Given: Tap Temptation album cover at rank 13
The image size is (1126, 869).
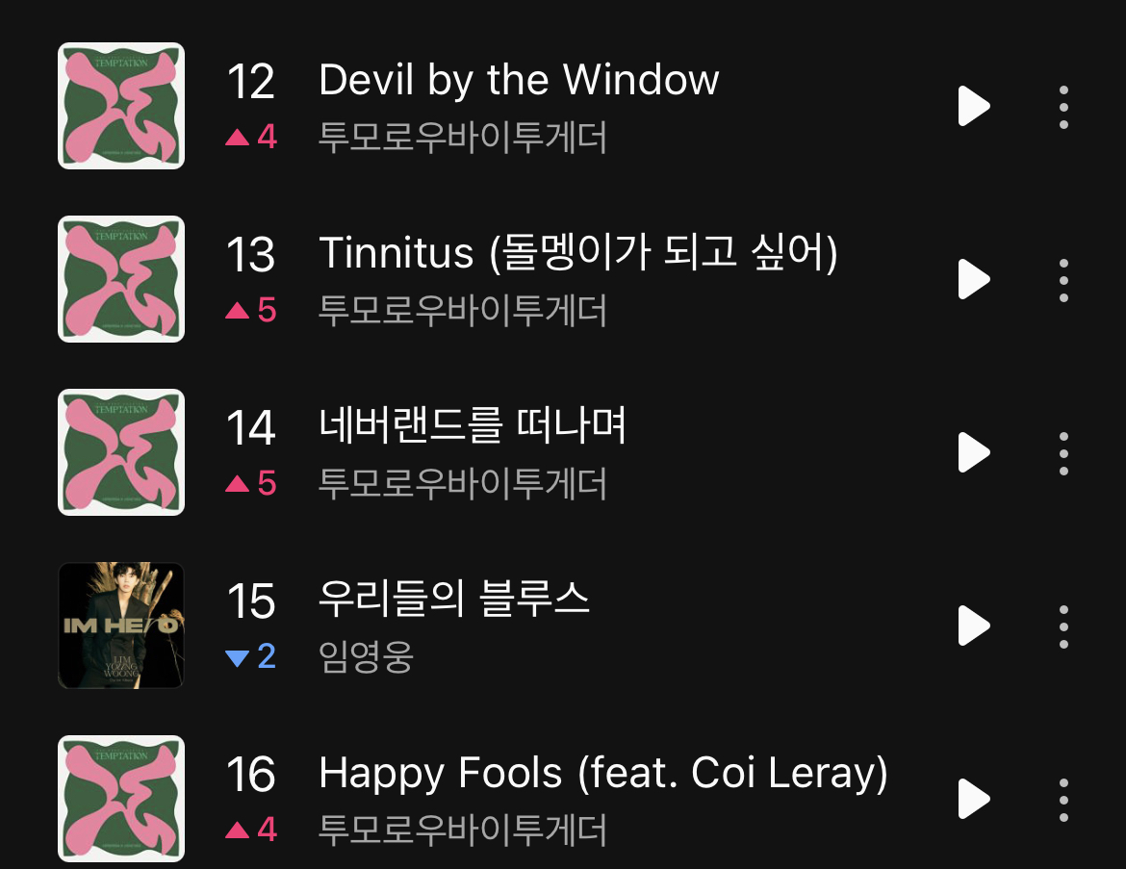Looking at the screenshot, I should pos(121,279).
